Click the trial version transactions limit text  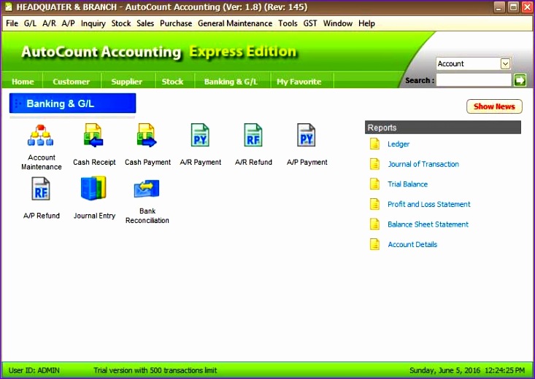click(x=155, y=370)
